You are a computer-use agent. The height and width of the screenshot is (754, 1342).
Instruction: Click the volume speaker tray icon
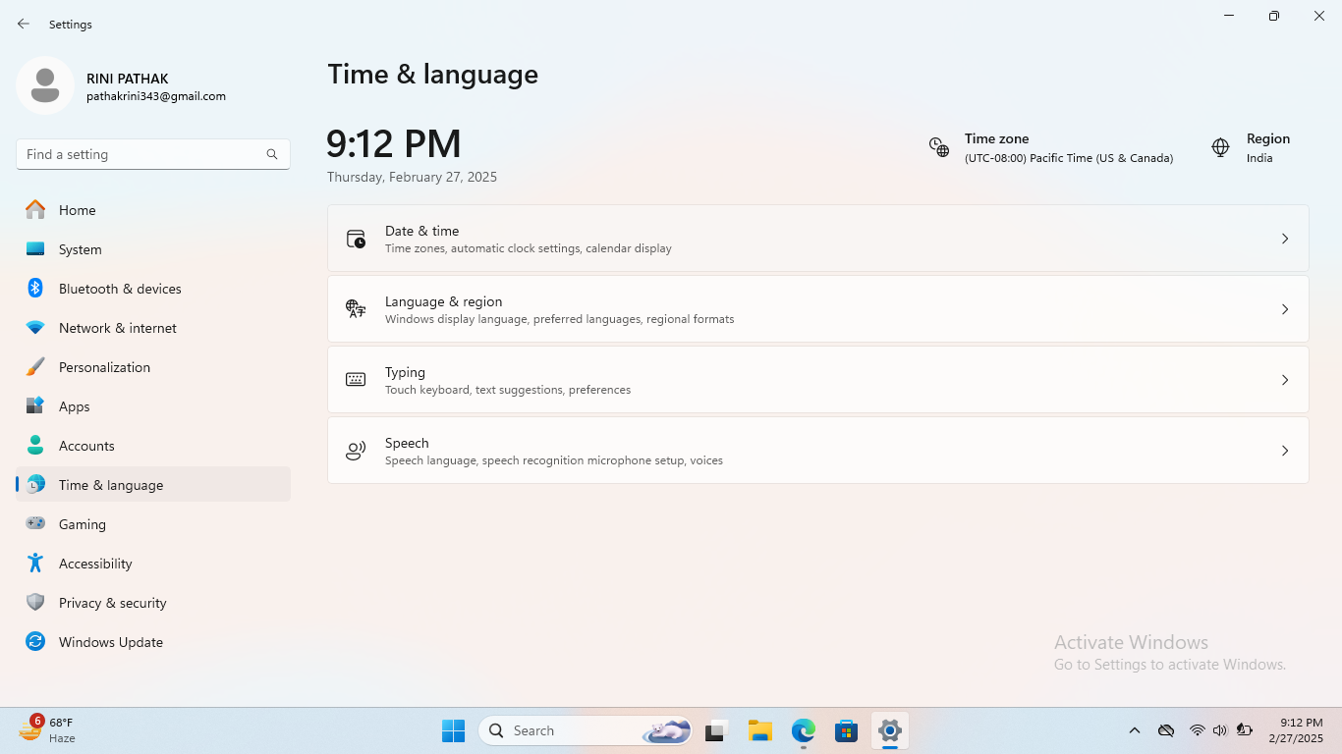pyautogui.click(x=1220, y=730)
